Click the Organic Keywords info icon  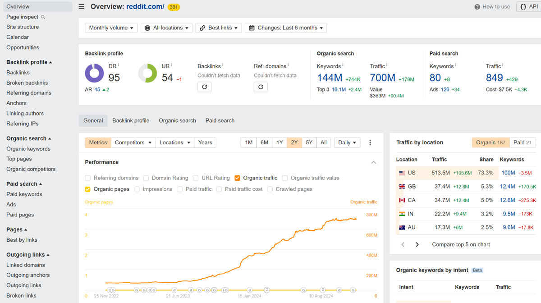(343, 65)
